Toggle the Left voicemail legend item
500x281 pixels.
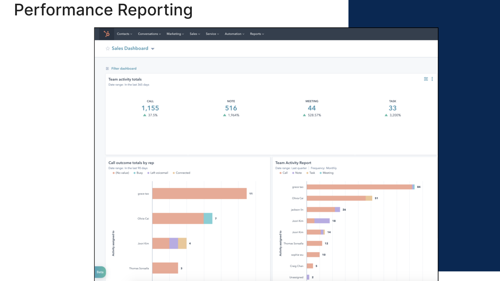pyautogui.click(x=159, y=173)
